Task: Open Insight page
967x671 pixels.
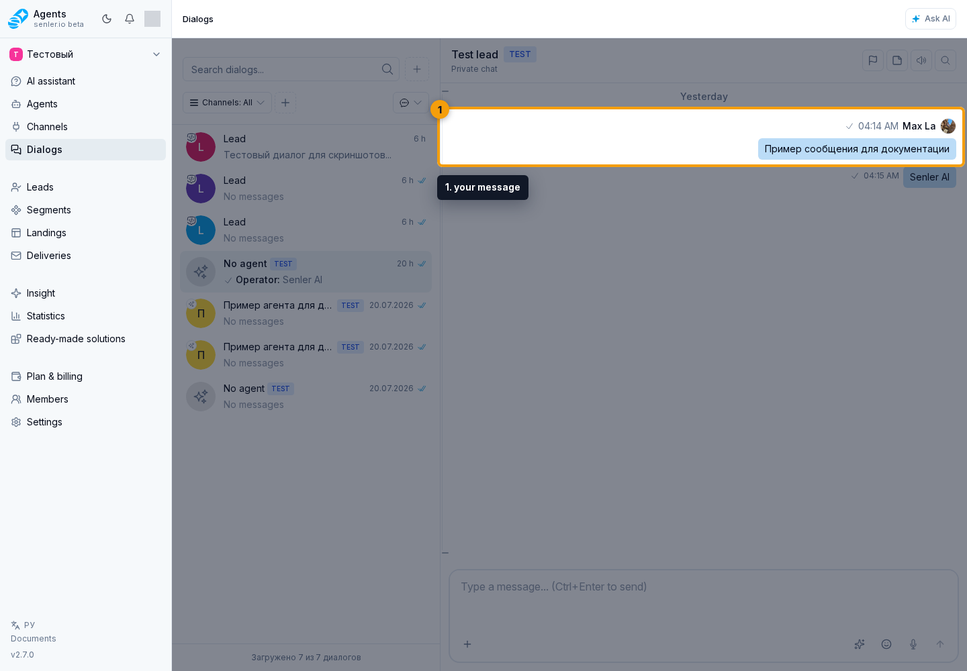Action: 85,293
